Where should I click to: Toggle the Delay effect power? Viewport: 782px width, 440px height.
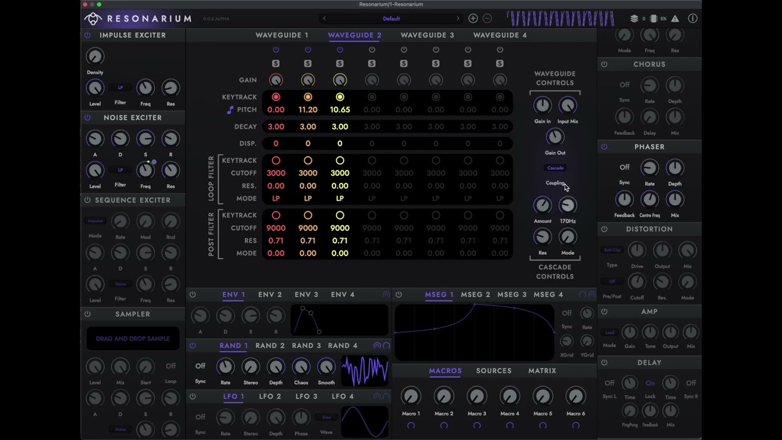(x=604, y=363)
